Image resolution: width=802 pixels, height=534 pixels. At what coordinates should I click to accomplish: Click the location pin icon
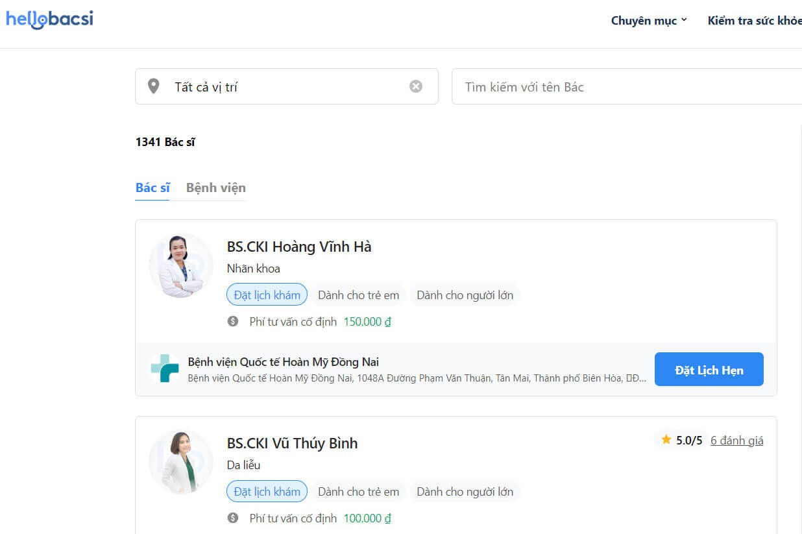tap(154, 86)
